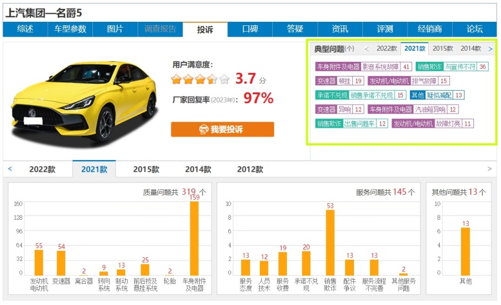Click the 影音系统故障 41 issue tag

pyautogui.click(x=363, y=67)
